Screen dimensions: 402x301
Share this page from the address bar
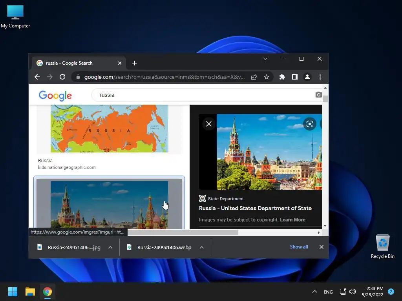click(x=254, y=77)
